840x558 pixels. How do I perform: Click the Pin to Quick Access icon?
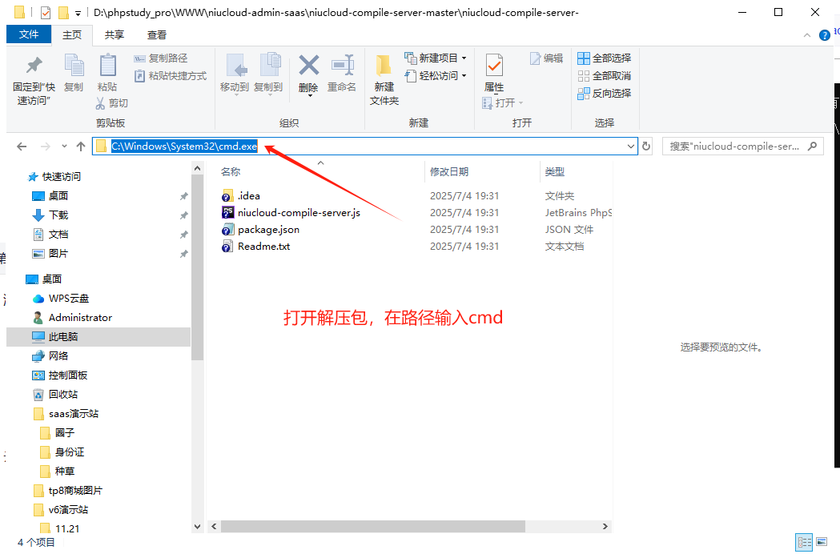pyautogui.click(x=34, y=66)
